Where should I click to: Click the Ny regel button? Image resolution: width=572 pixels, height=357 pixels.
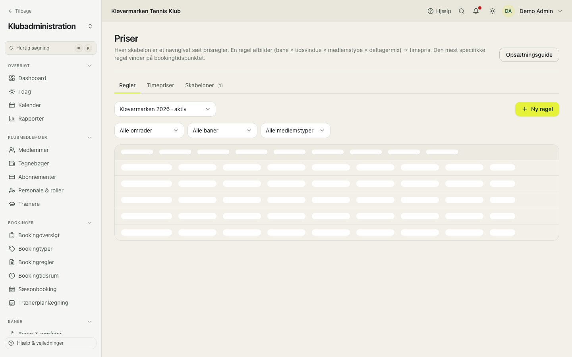[537, 109]
